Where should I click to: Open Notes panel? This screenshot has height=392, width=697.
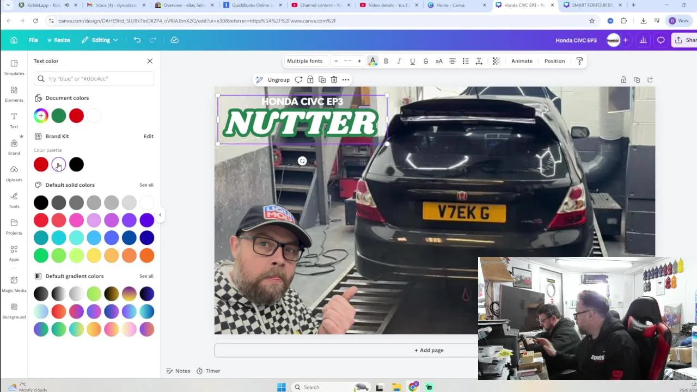tap(179, 371)
